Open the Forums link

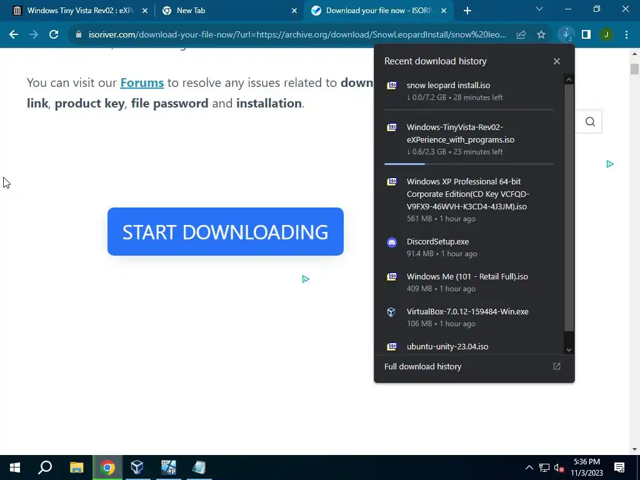pos(142,83)
